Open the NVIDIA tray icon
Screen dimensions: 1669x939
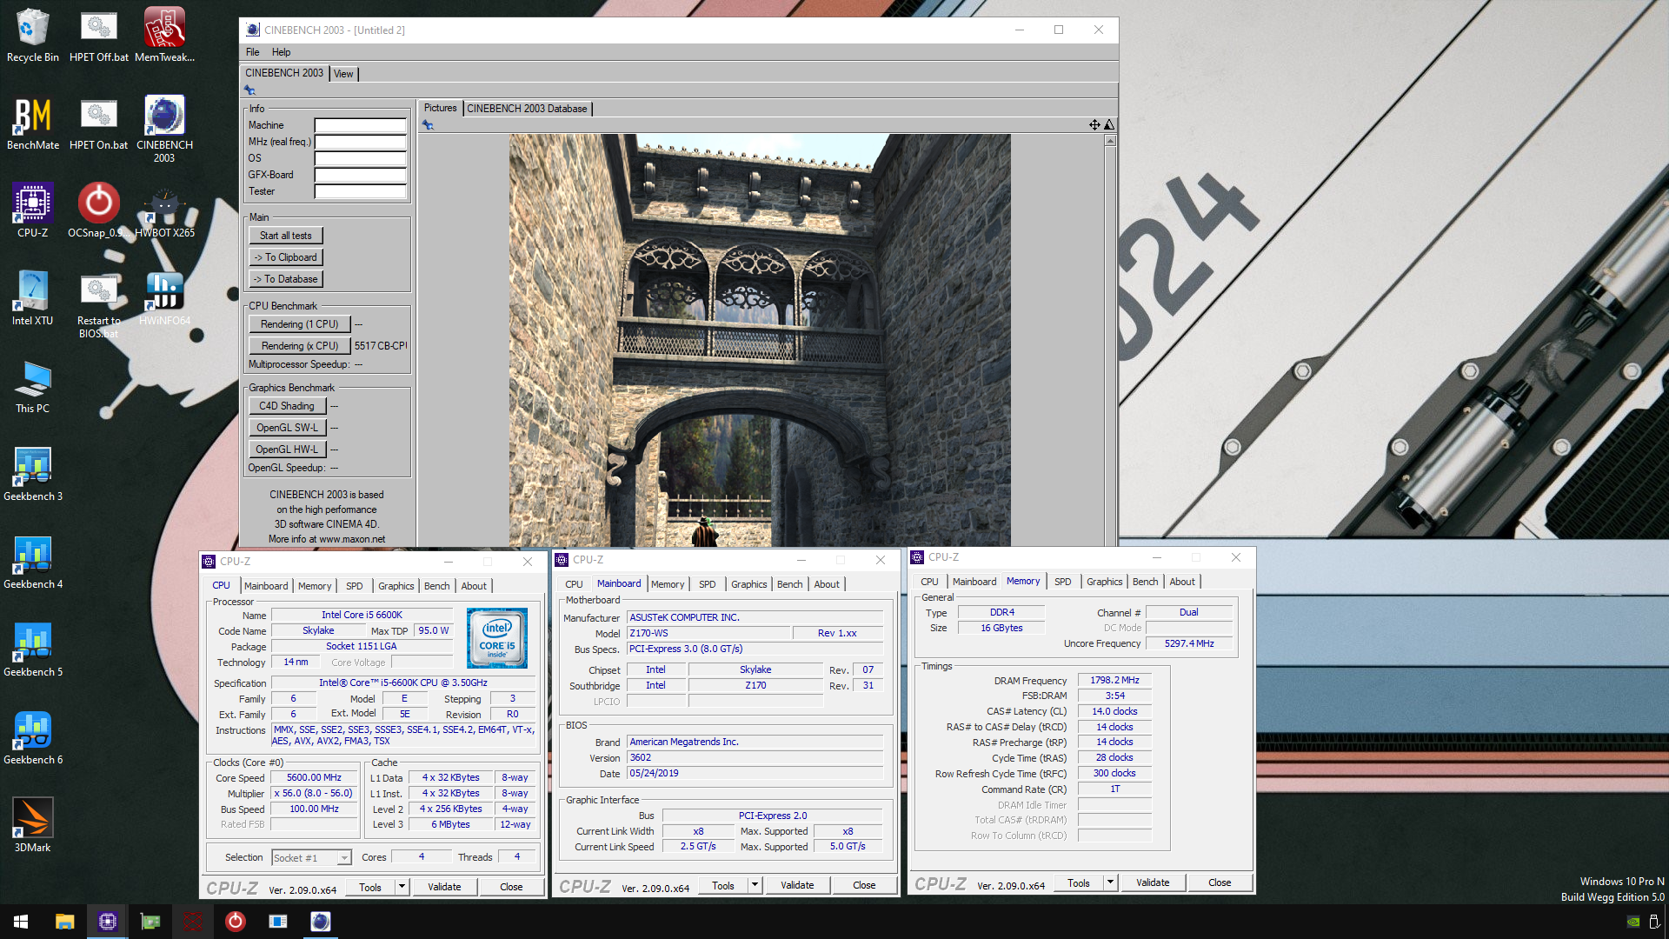point(1633,922)
